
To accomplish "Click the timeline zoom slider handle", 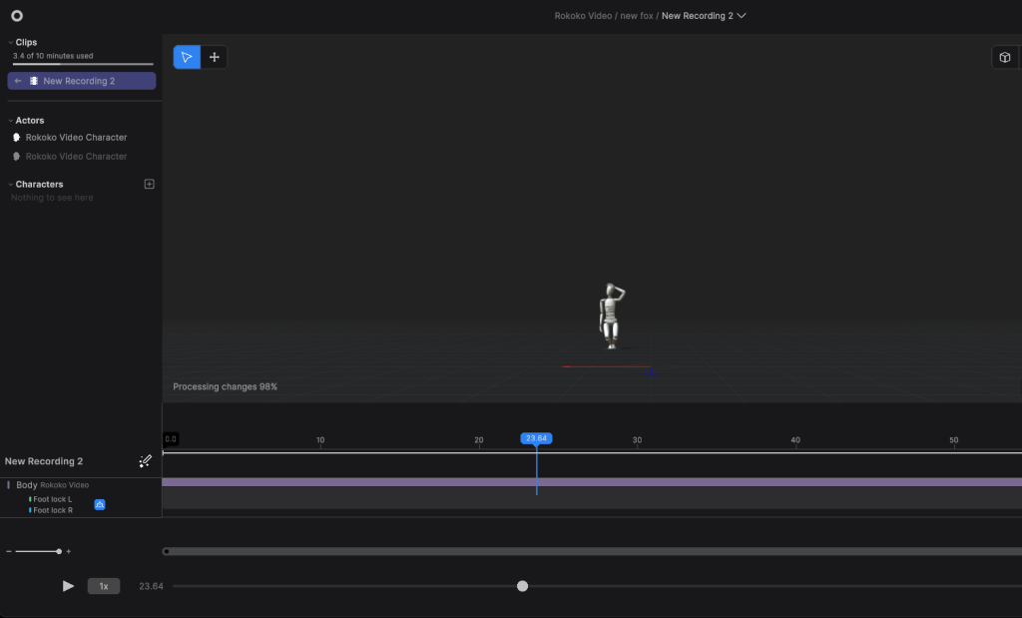I will click(59, 551).
